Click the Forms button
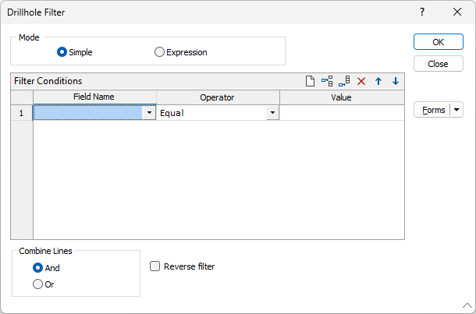This screenshot has width=476, height=314. 432,110
